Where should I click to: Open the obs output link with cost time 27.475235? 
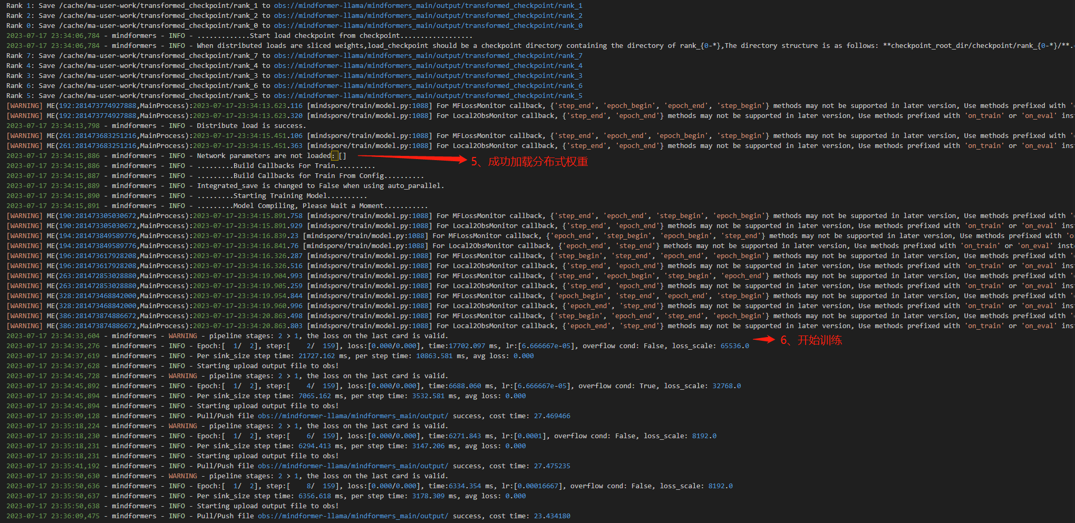click(353, 466)
